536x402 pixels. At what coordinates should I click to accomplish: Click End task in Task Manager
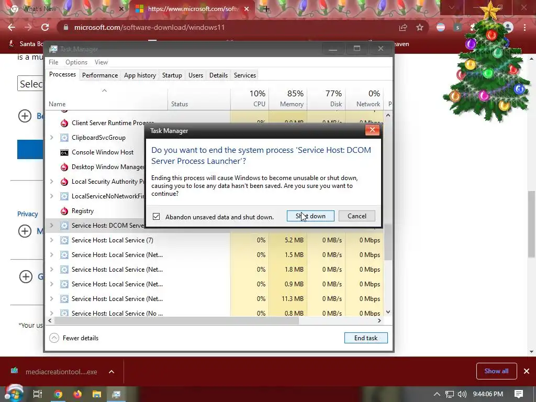pyautogui.click(x=366, y=338)
